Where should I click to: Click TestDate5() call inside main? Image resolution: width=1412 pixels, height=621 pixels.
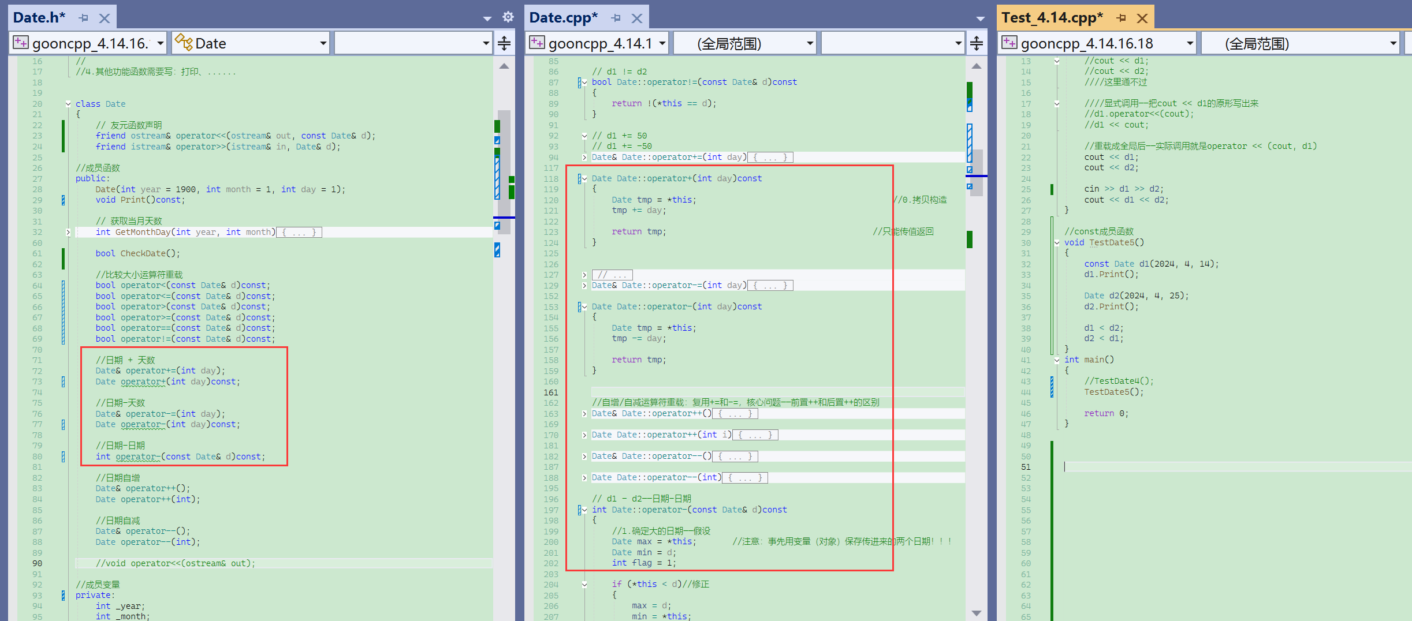pyautogui.click(x=1113, y=392)
